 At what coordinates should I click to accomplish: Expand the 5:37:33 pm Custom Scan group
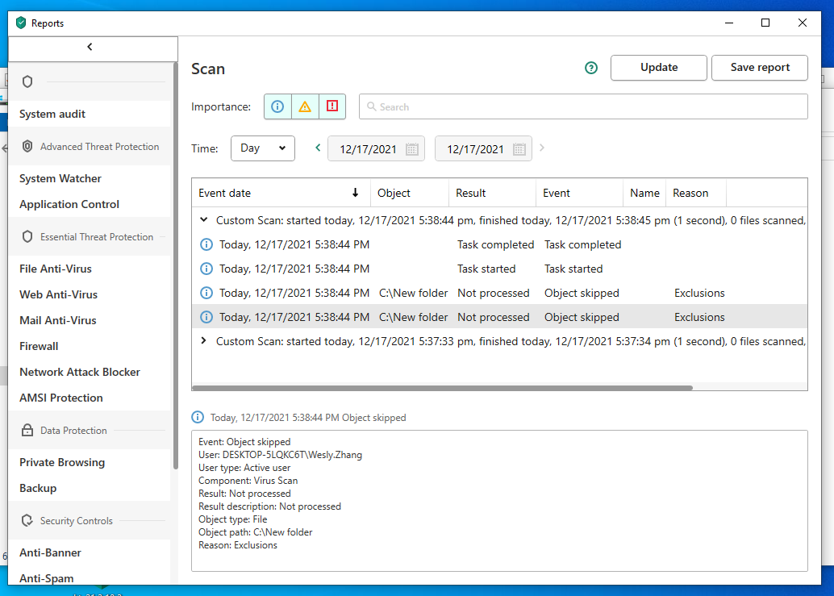pos(204,341)
